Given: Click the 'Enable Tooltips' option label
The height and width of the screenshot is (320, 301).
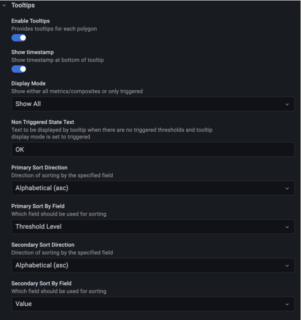Looking at the screenshot, I should (x=30, y=21).
